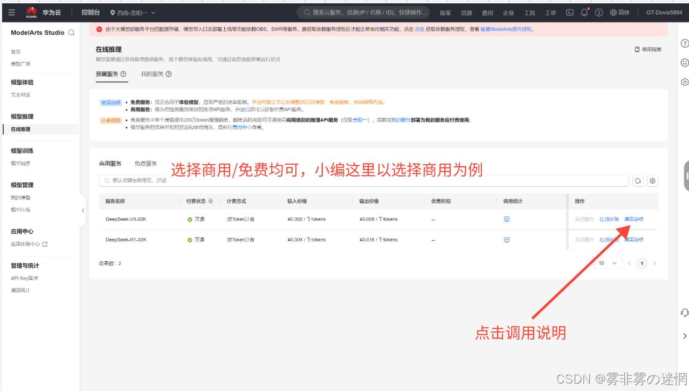Refresh the service list

click(x=638, y=181)
